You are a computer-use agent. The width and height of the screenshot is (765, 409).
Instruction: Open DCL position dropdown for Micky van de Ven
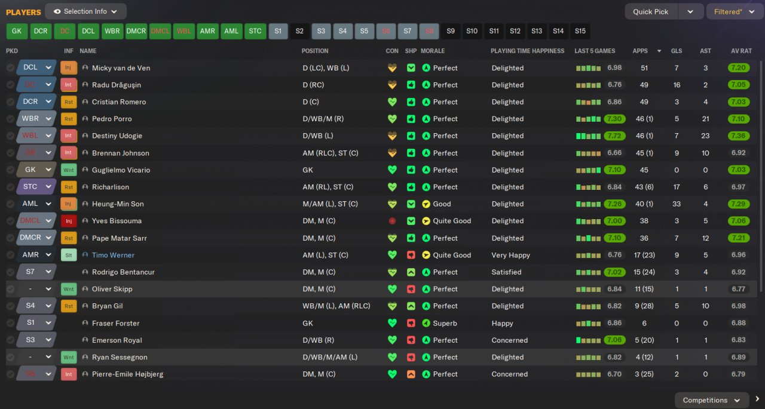[36, 68]
